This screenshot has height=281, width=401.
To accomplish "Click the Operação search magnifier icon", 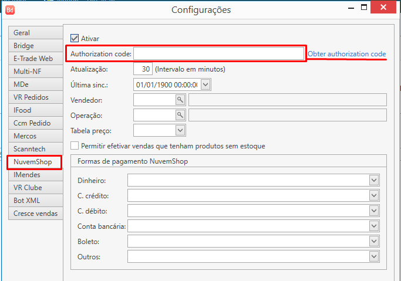I will (x=180, y=114).
